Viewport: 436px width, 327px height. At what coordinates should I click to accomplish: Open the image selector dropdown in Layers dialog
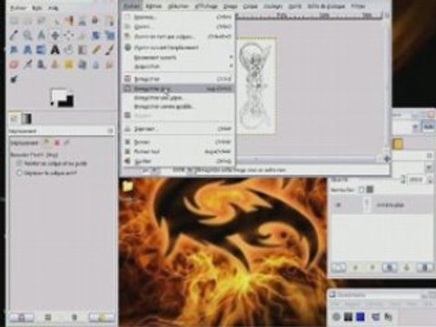[416, 127]
